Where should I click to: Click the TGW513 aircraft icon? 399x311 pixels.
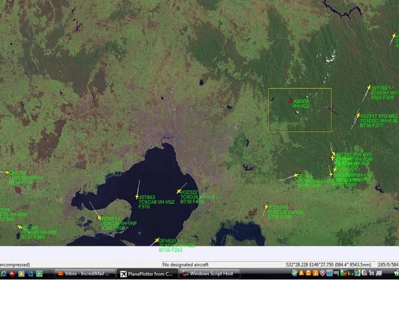click(x=100, y=218)
